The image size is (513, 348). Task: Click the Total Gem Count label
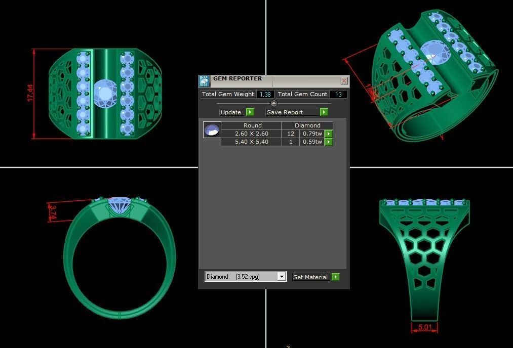(x=302, y=94)
